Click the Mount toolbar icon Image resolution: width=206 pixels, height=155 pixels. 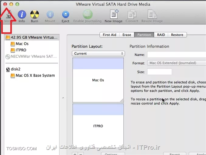[x=50, y=15]
